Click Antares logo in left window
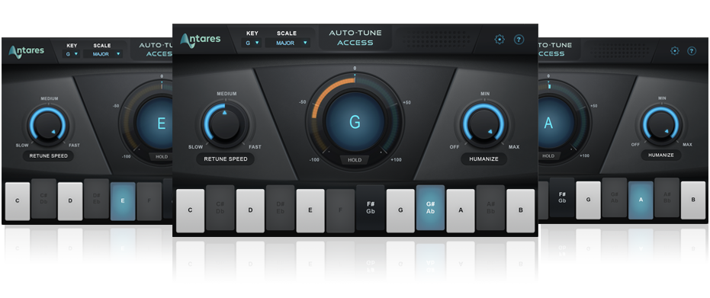The width and height of the screenshot is (710, 298). pos(26,52)
